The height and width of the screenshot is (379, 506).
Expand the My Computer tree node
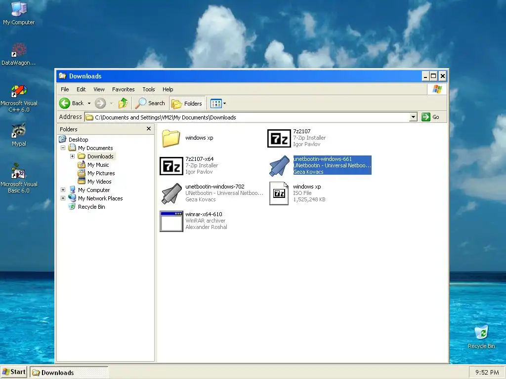point(63,190)
